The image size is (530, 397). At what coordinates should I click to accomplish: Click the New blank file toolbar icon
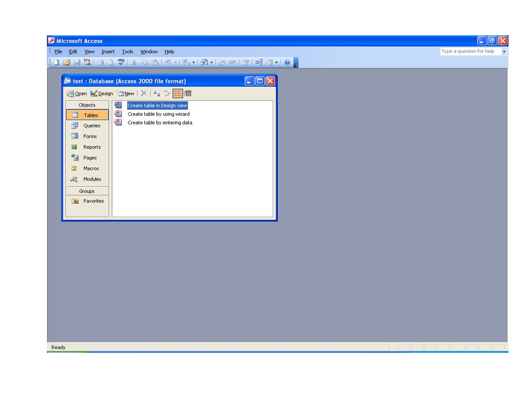[56, 62]
